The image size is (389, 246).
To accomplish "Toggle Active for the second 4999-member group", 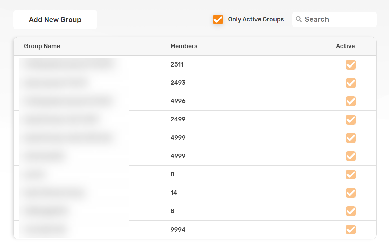I will click(x=351, y=156).
